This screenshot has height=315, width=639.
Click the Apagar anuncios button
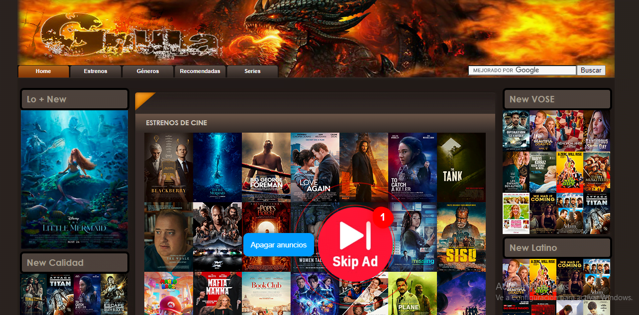click(x=279, y=245)
